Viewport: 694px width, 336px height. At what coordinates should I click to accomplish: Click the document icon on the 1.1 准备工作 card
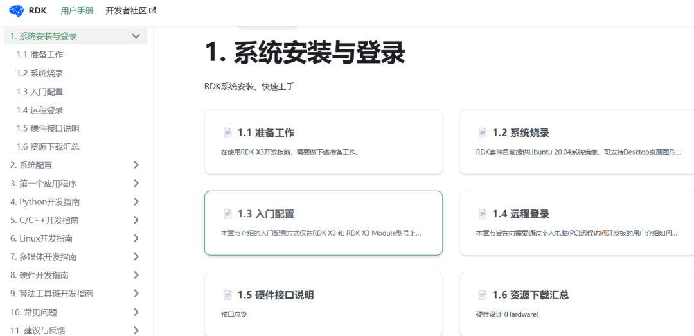tap(227, 133)
